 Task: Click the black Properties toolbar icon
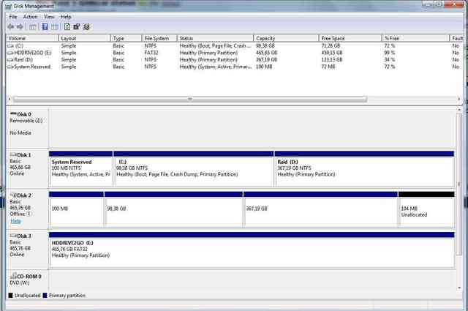click(77, 26)
